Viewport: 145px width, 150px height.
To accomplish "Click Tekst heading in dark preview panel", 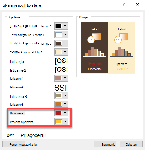I will 94,29.
